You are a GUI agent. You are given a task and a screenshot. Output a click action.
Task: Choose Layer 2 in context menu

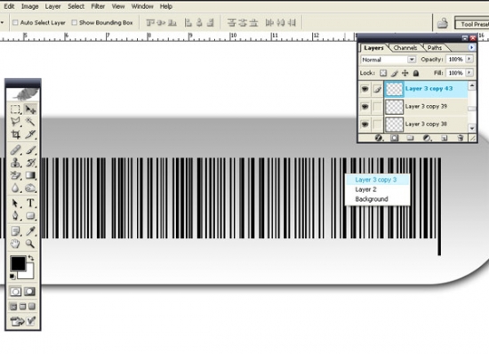pyautogui.click(x=377, y=189)
